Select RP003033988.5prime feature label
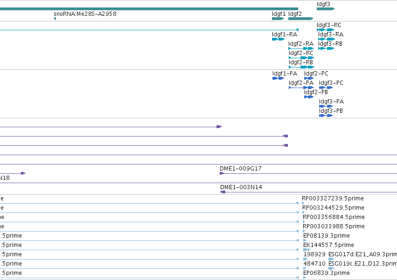 pyautogui.click(x=334, y=226)
